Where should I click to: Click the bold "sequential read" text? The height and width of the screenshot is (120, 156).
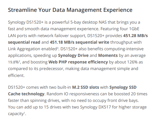[24, 42]
